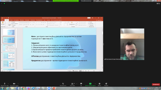This screenshot has width=161, height=90.
Task: Open Google Chrome from the taskbar
Action: [x=23, y=88]
